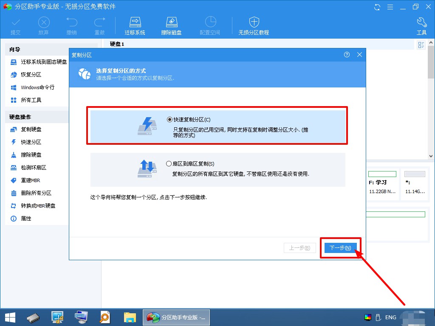Open the on-screen keyboard monitor taskbar icon

81,318
